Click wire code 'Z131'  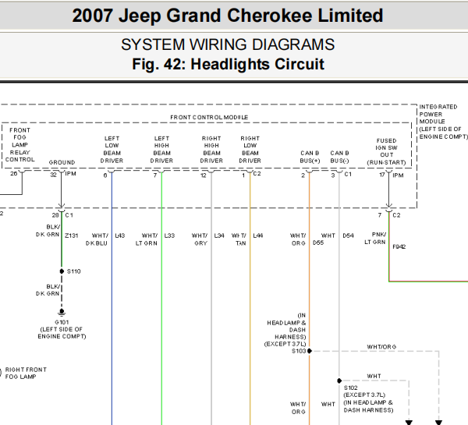[x=71, y=236]
